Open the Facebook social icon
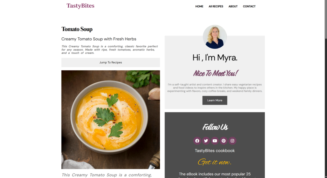Screen dimensions: 327x178 [x=197, y=141]
